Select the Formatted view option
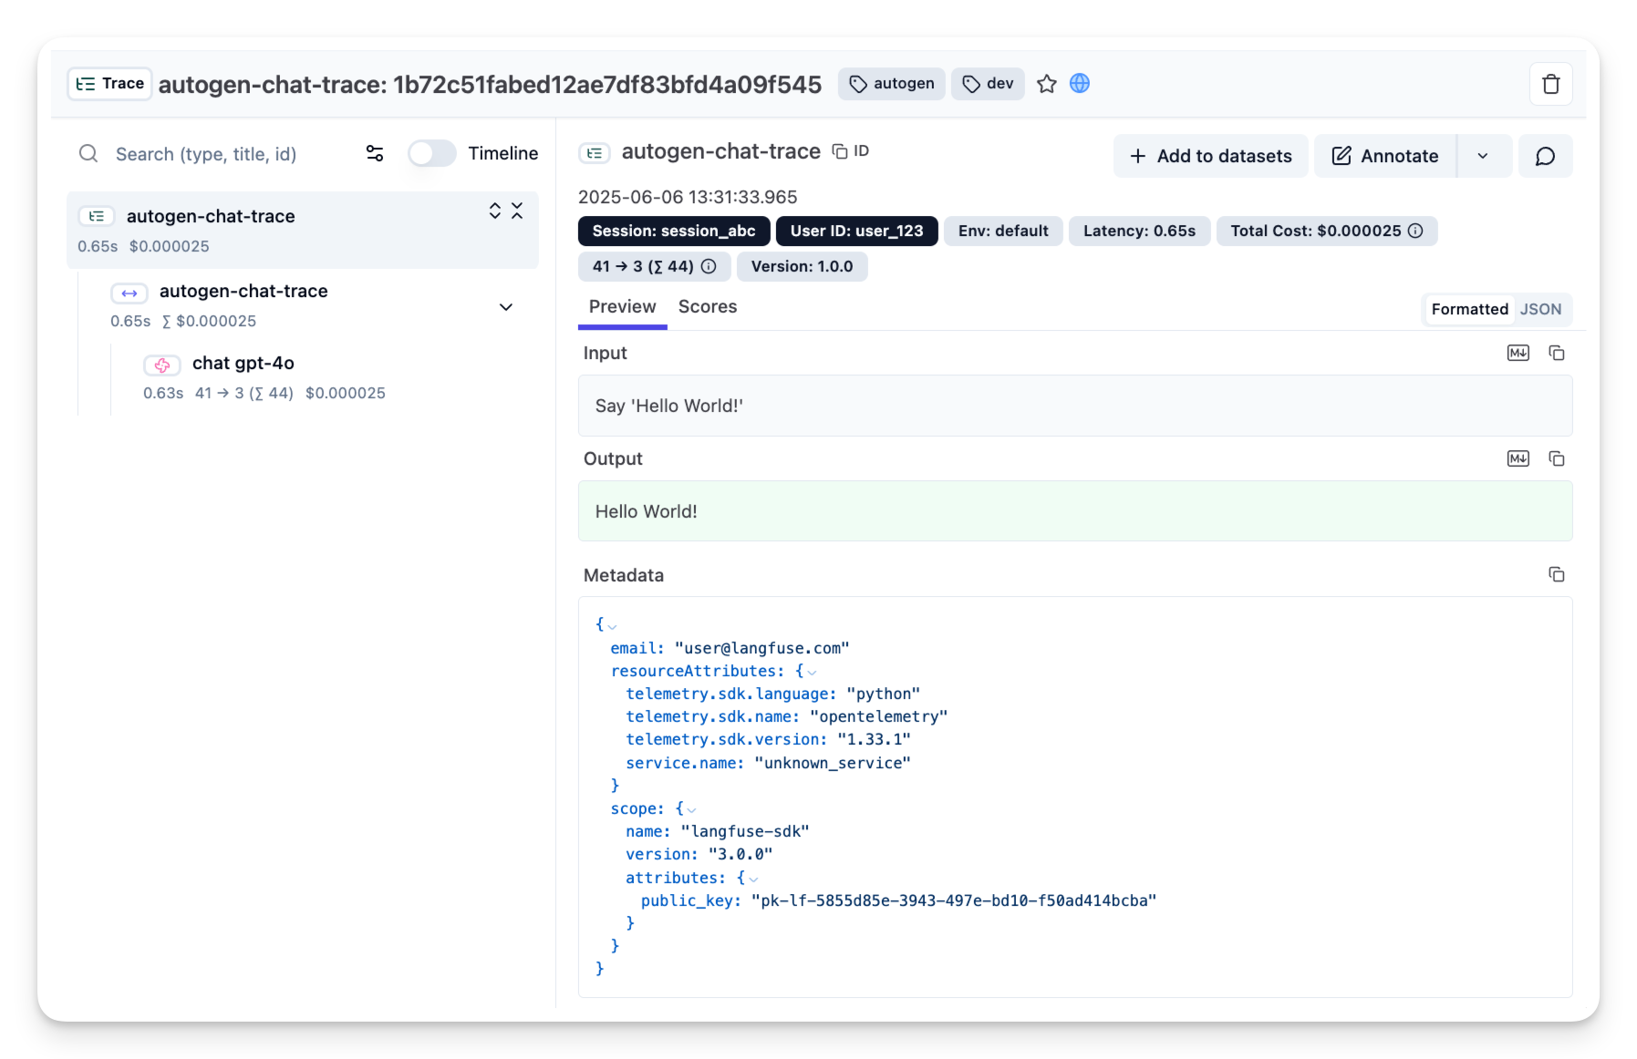The image size is (1637, 1059). pos(1469,310)
